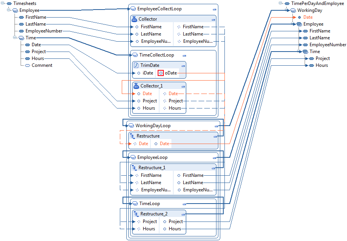The image size is (347, 241).
Task: Click the EmployeeCollectLoop loop icon
Action: [132, 8]
